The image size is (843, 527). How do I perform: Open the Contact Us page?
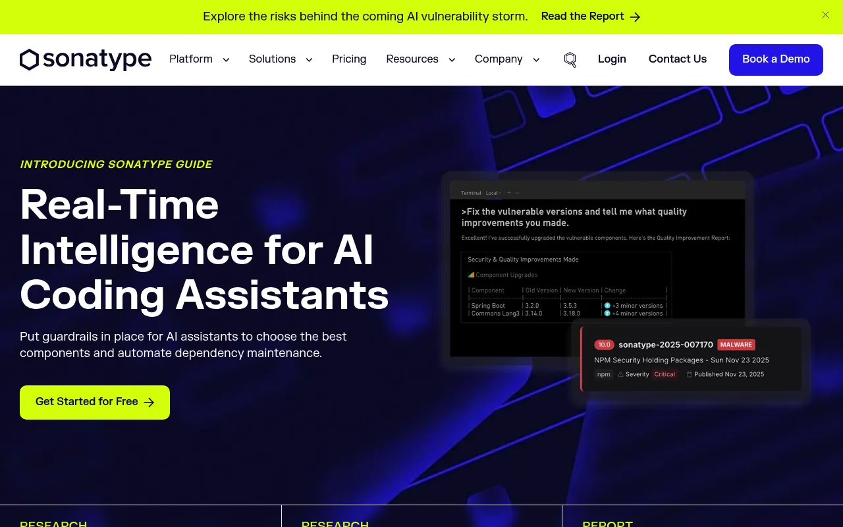(x=678, y=59)
